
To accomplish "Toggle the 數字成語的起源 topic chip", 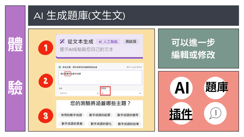I will [x=99, y=115].
